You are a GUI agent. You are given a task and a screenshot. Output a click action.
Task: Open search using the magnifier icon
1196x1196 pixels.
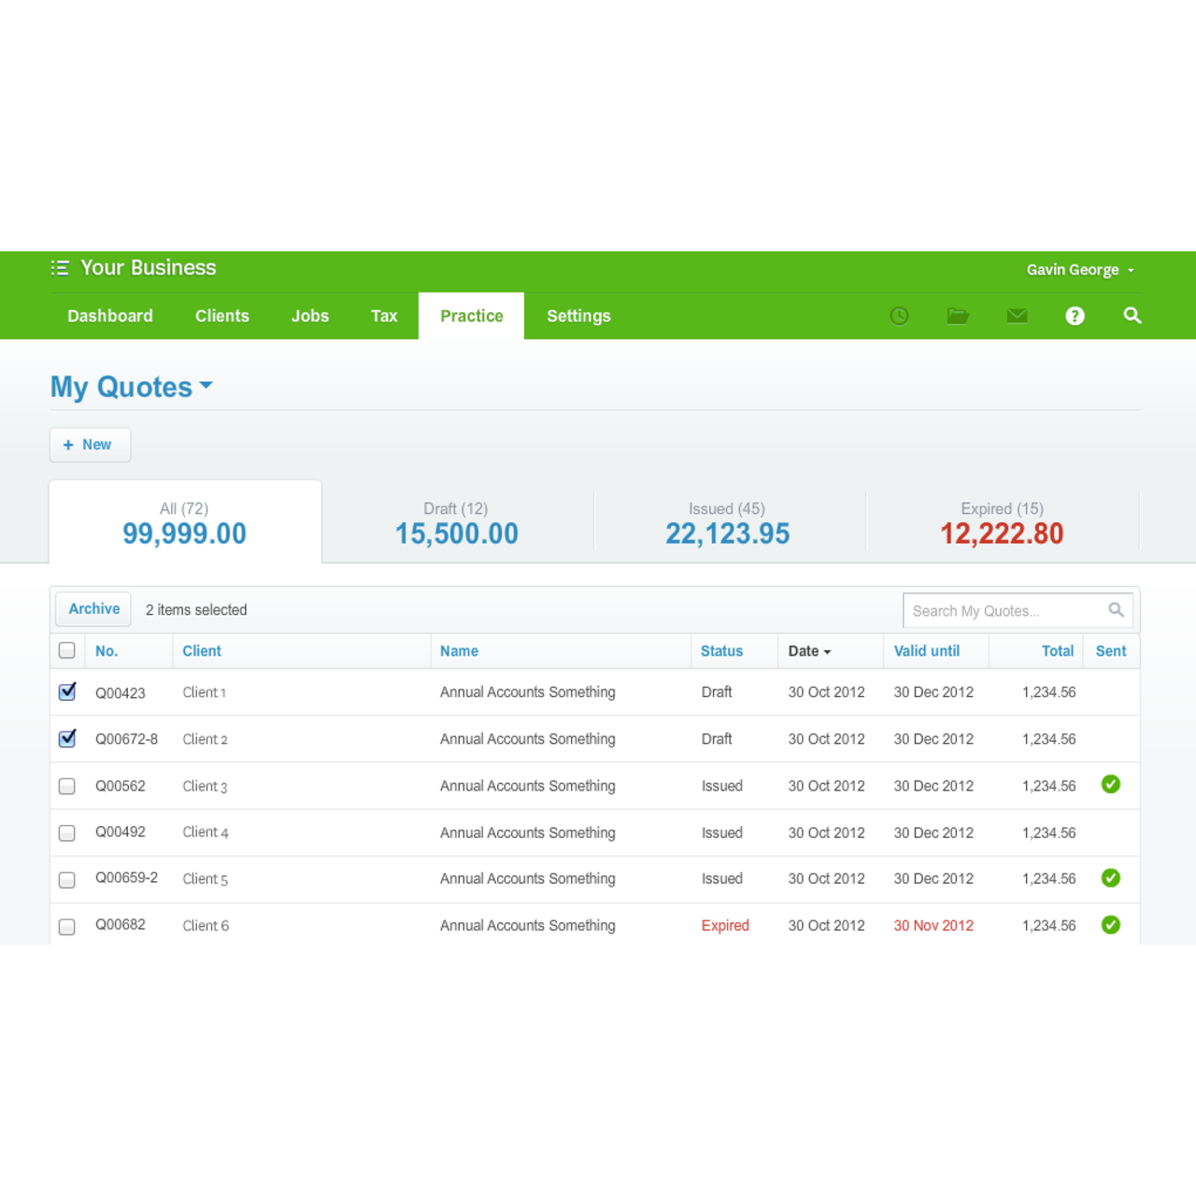(1132, 316)
